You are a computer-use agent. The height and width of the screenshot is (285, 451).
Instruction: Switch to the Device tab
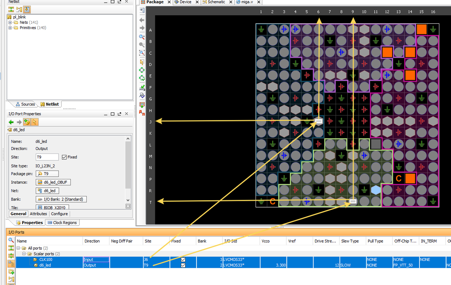(x=185, y=2)
